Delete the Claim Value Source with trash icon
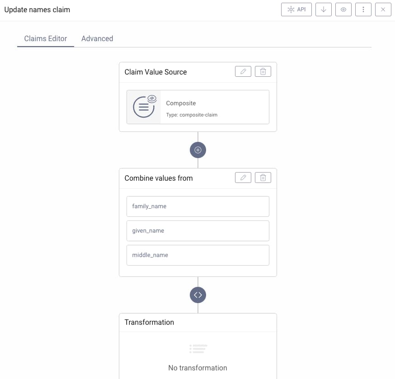Screen dimensions: 395x379 [x=263, y=71]
